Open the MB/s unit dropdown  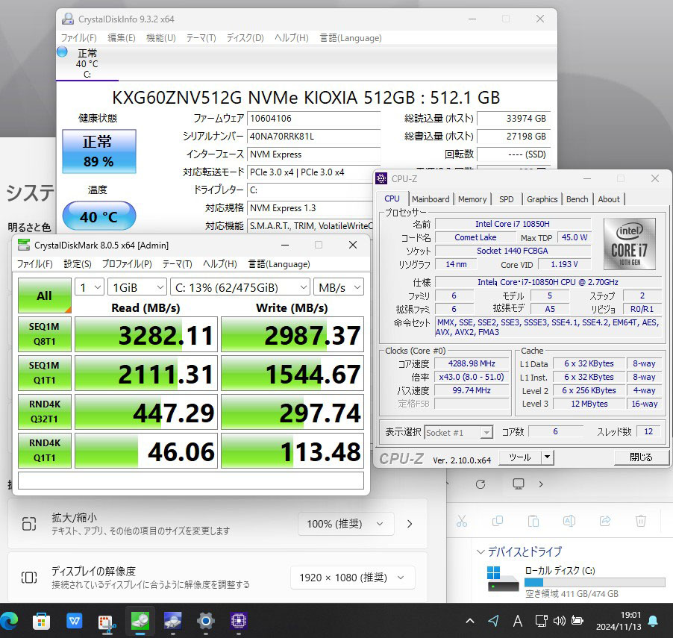(338, 287)
